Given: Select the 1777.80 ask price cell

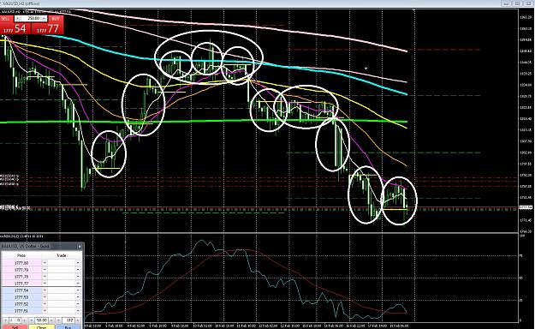Looking at the screenshot, I should (x=22, y=263).
